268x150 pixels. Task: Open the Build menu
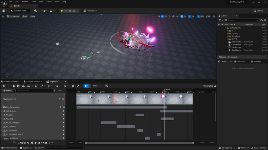41,2
